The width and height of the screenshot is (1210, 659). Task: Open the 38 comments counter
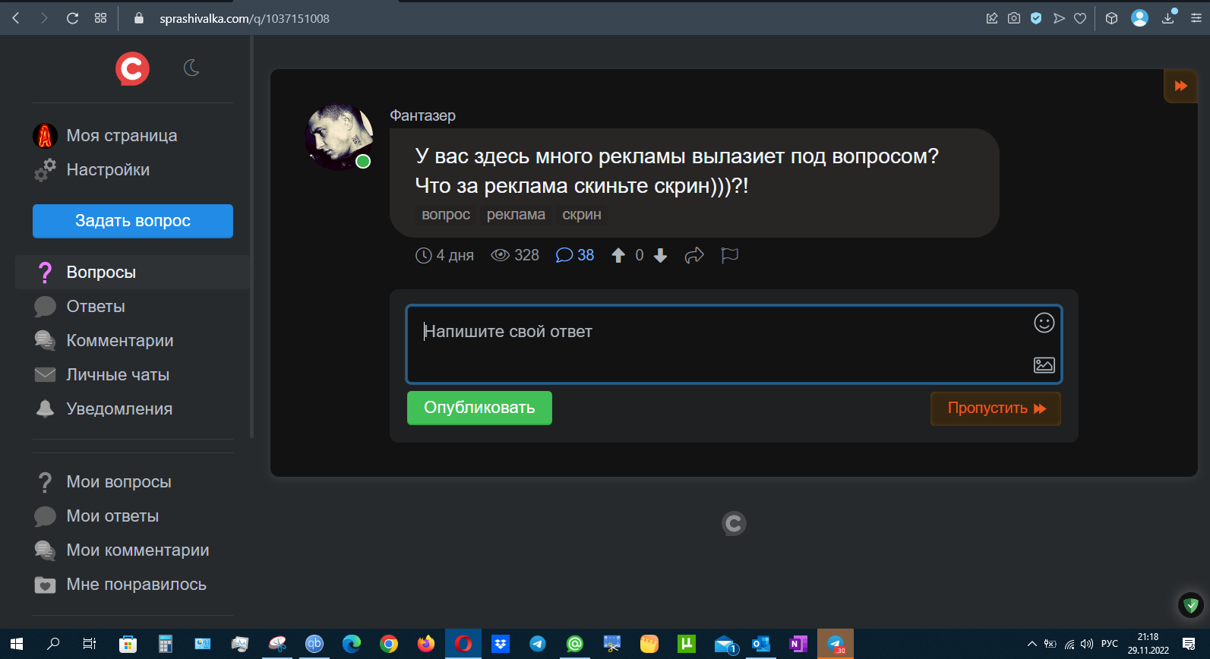(575, 256)
